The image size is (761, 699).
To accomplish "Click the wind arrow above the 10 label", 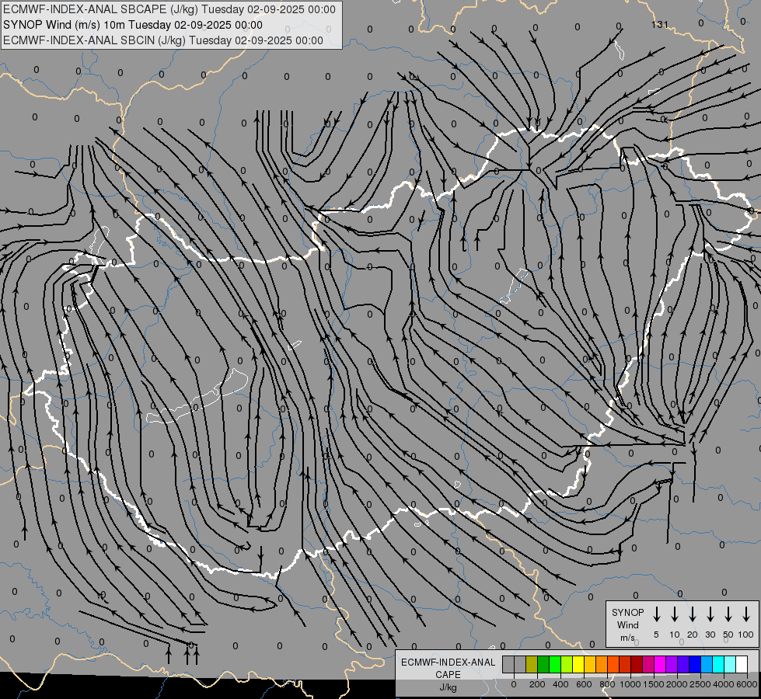I will [x=675, y=614].
